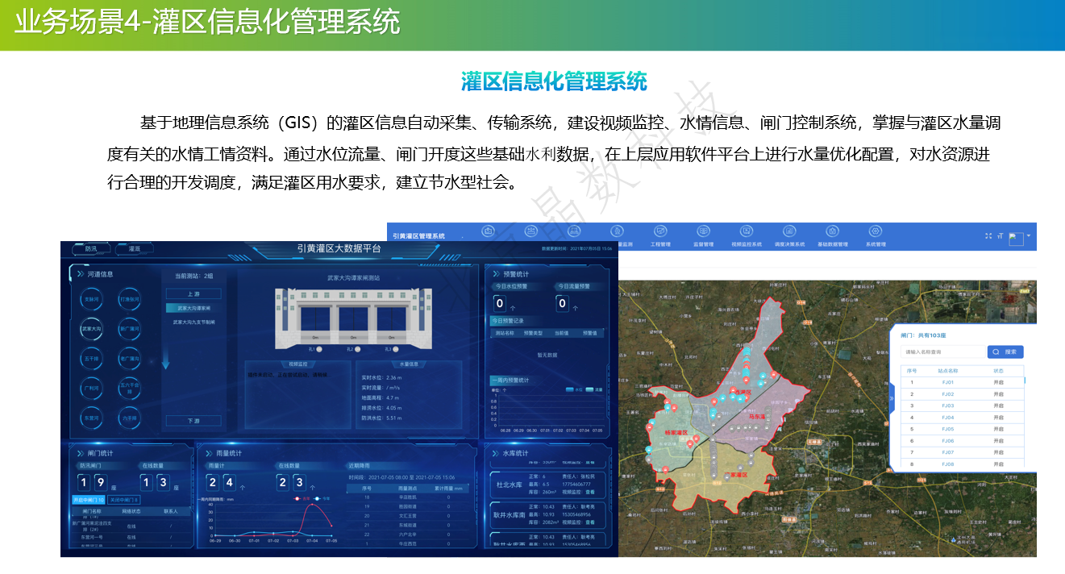Screen dimensions: 1065x574
Task: Toggle fullscreen icon in management system header
Action: point(989,236)
